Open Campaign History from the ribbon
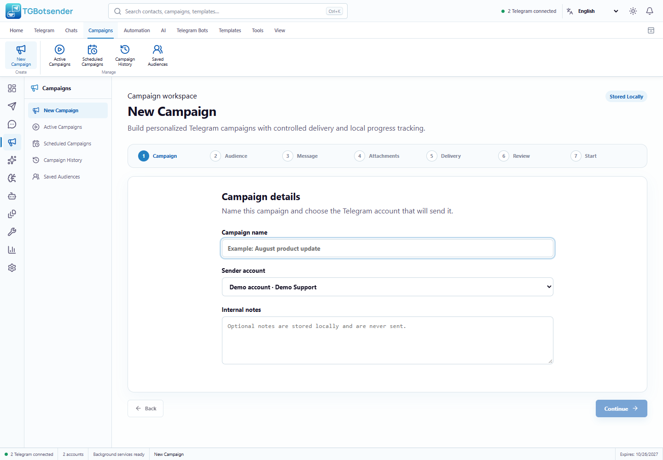 [125, 56]
